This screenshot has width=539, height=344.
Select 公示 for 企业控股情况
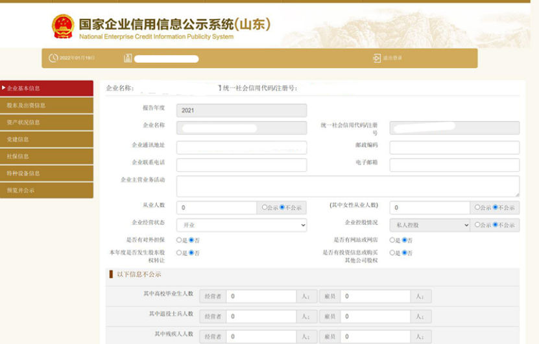[x=477, y=225]
